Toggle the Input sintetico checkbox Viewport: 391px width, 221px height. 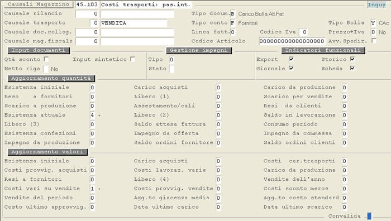pos(133,59)
